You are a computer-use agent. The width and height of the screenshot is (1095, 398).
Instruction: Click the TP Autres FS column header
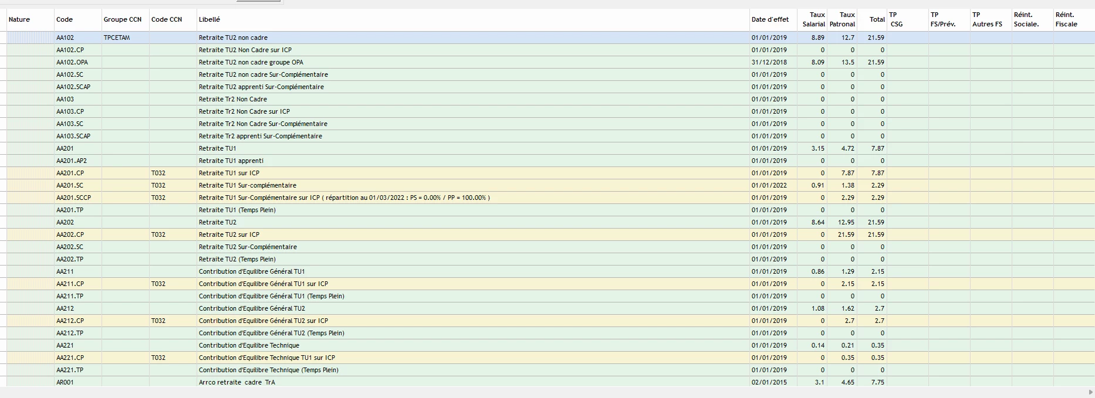[991, 19]
